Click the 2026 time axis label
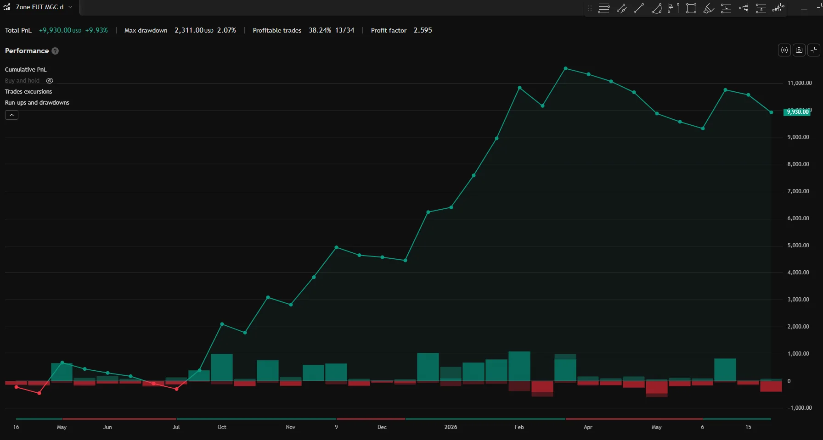This screenshot has height=440, width=823. [x=451, y=427]
